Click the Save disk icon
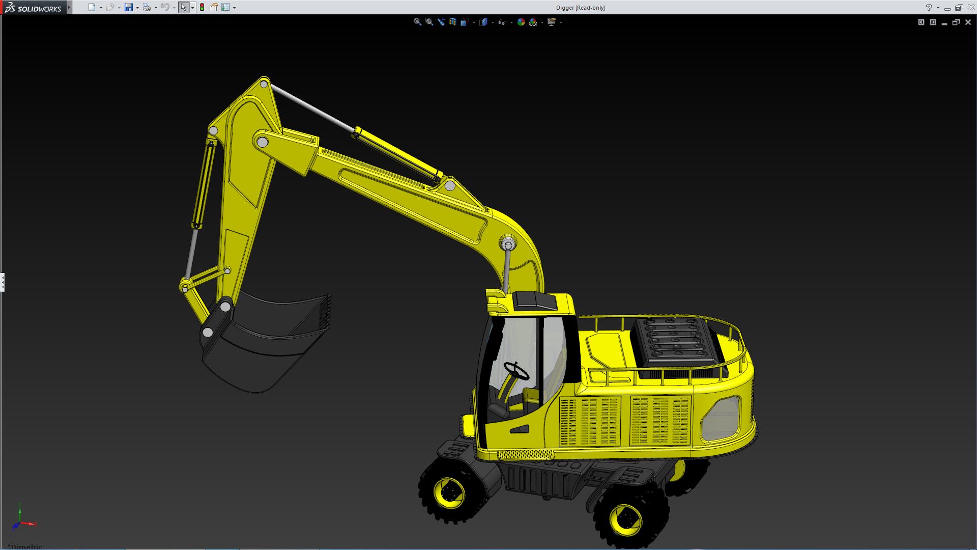The height and width of the screenshot is (550, 977). (129, 7)
